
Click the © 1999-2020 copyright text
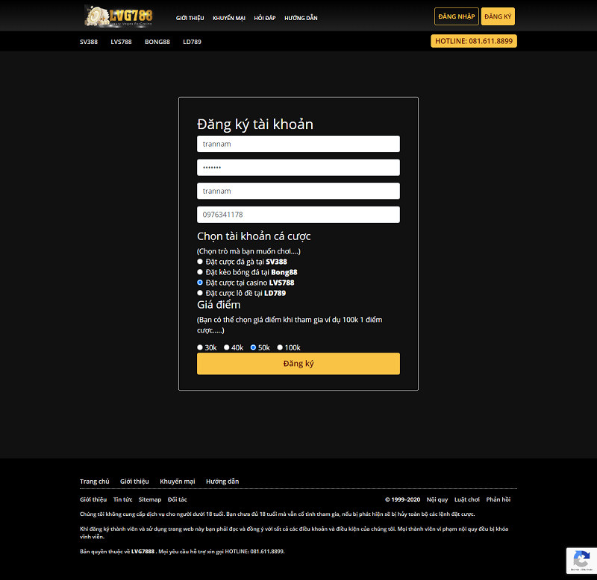402,499
